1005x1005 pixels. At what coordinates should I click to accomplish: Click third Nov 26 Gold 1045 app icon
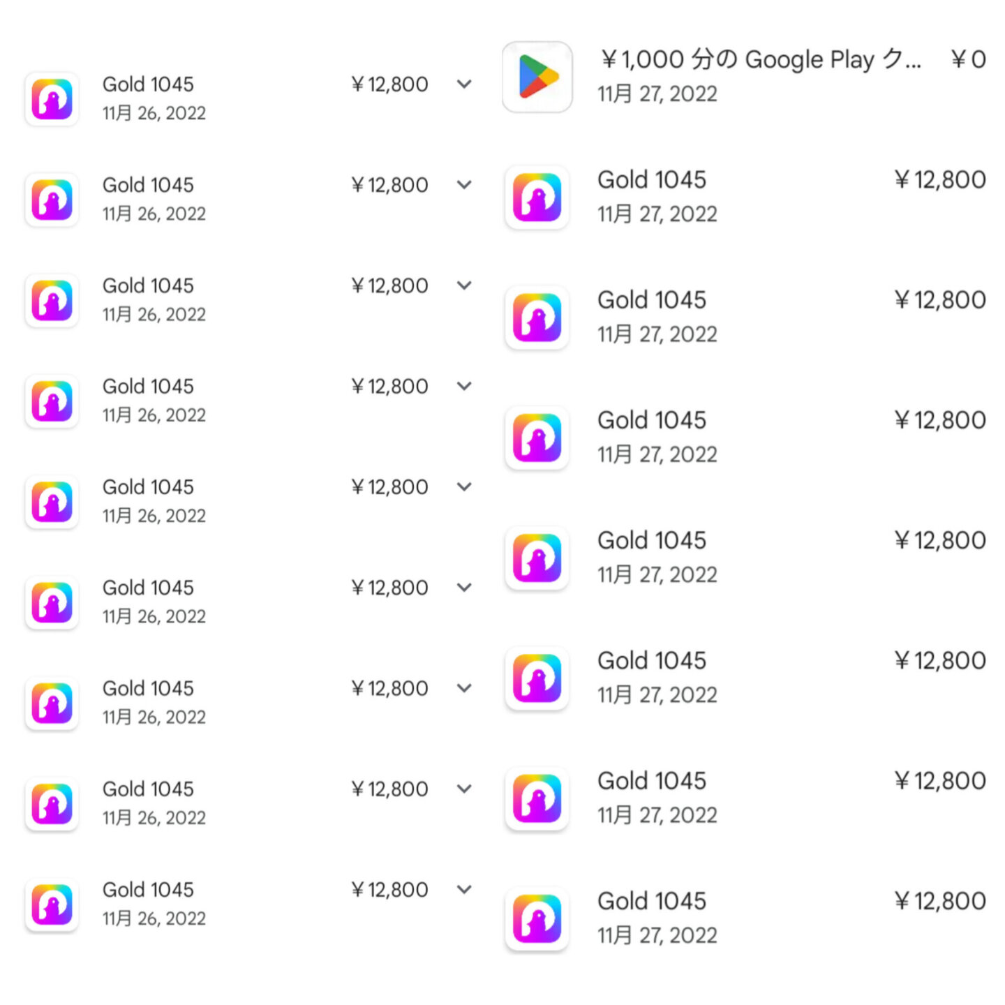(x=52, y=300)
